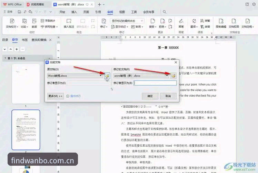The image size is (258, 173).
Task: Open the 找稻壳模板 tab
Action: pyautogui.click(x=38, y=4)
